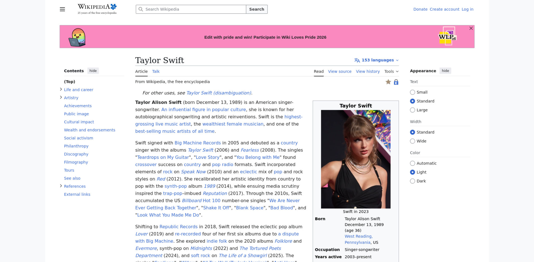534x262 pixels.
Task: Select Standard width option
Action: tap(413, 132)
